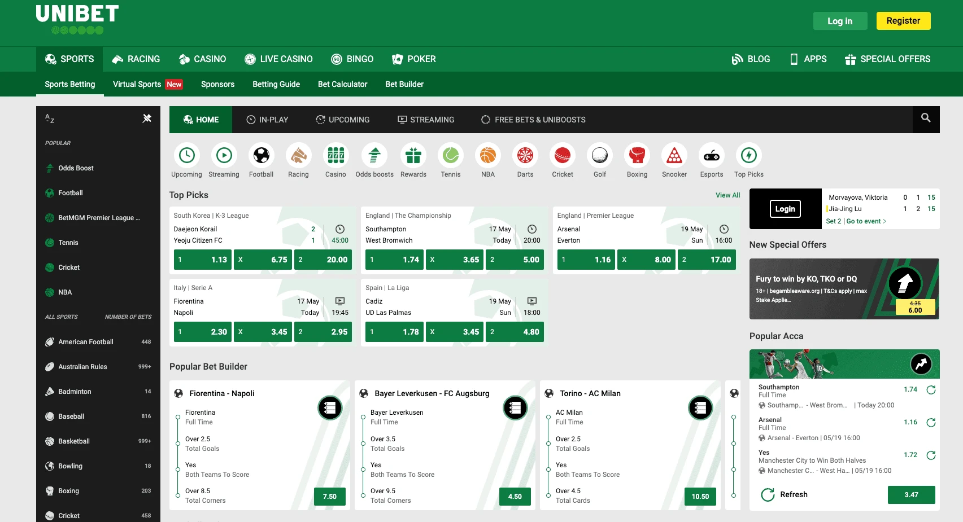963x522 pixels.
Task: Click Login on the streaming box
Action: (785, 209)
